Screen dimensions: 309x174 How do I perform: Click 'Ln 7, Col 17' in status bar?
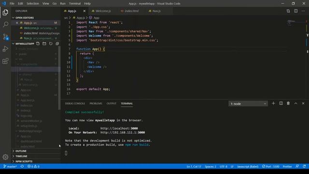click(194, 166)
